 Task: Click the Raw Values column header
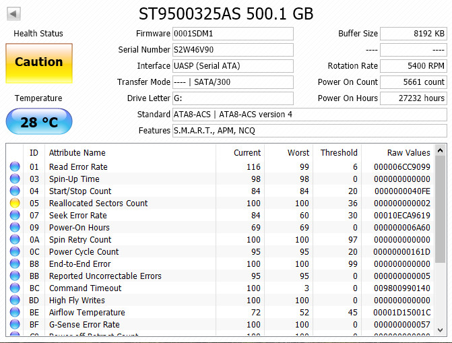point(408,153)
